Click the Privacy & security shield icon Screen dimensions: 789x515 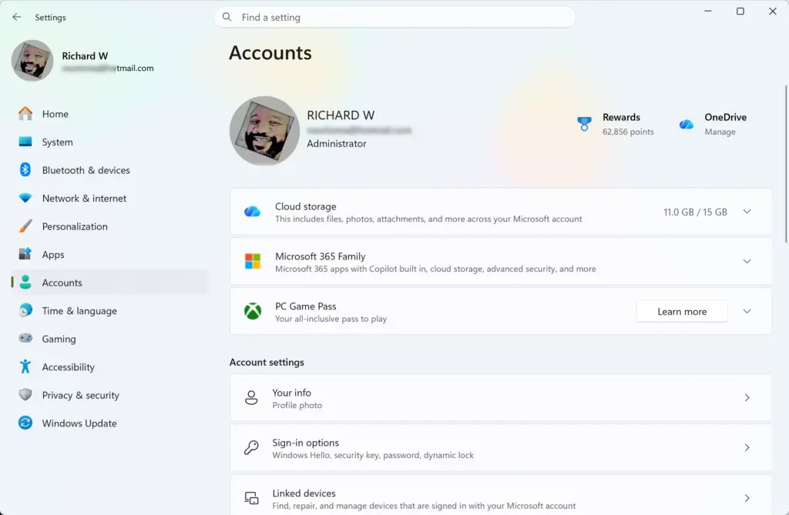tap(25, 395)
